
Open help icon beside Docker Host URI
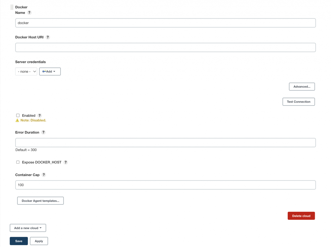[48, 37]
